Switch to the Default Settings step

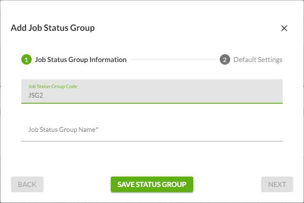(258, 60)
